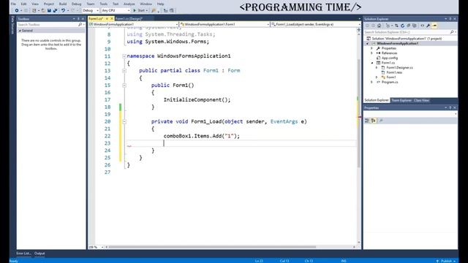Switch to the Form1.cs code tab
The image size is (468, 263).
pyautogui.click(x=96, y=18)
